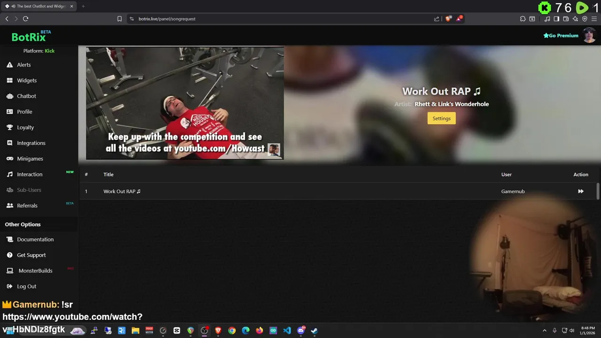601x338 pixels.
Task: Go back with the browser back arrow
Action: point(7,19)
